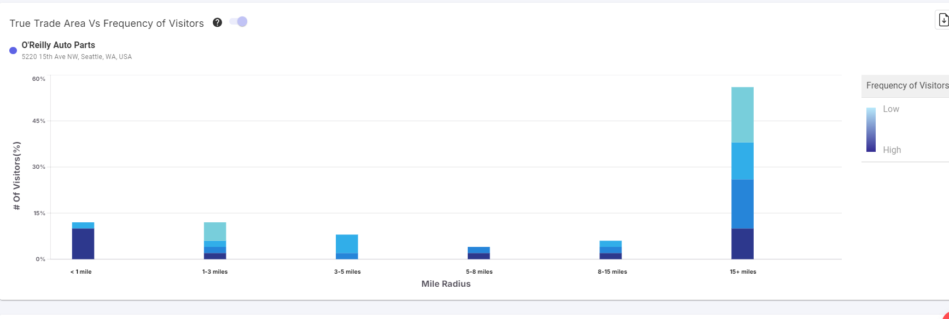Select the teal top segment of the 15+ miles bar
This screenshot has height=319, width=949.
click(x=742, y=115)
